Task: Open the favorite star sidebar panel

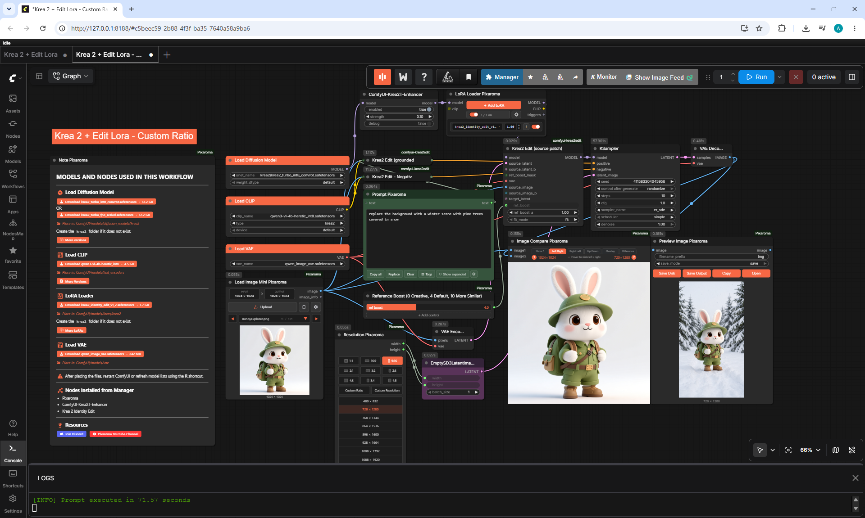Action: click(13, 255)
